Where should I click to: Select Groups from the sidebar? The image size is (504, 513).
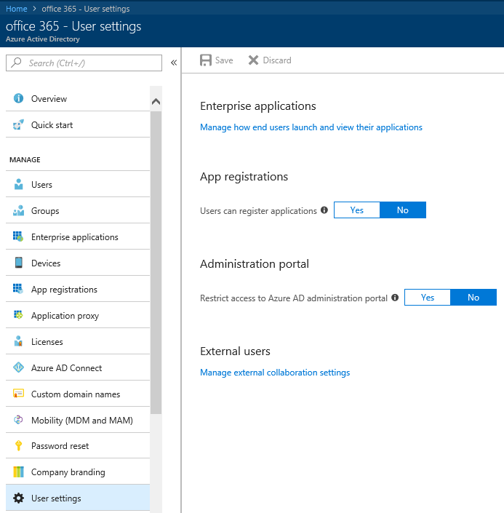pos(78,210)
